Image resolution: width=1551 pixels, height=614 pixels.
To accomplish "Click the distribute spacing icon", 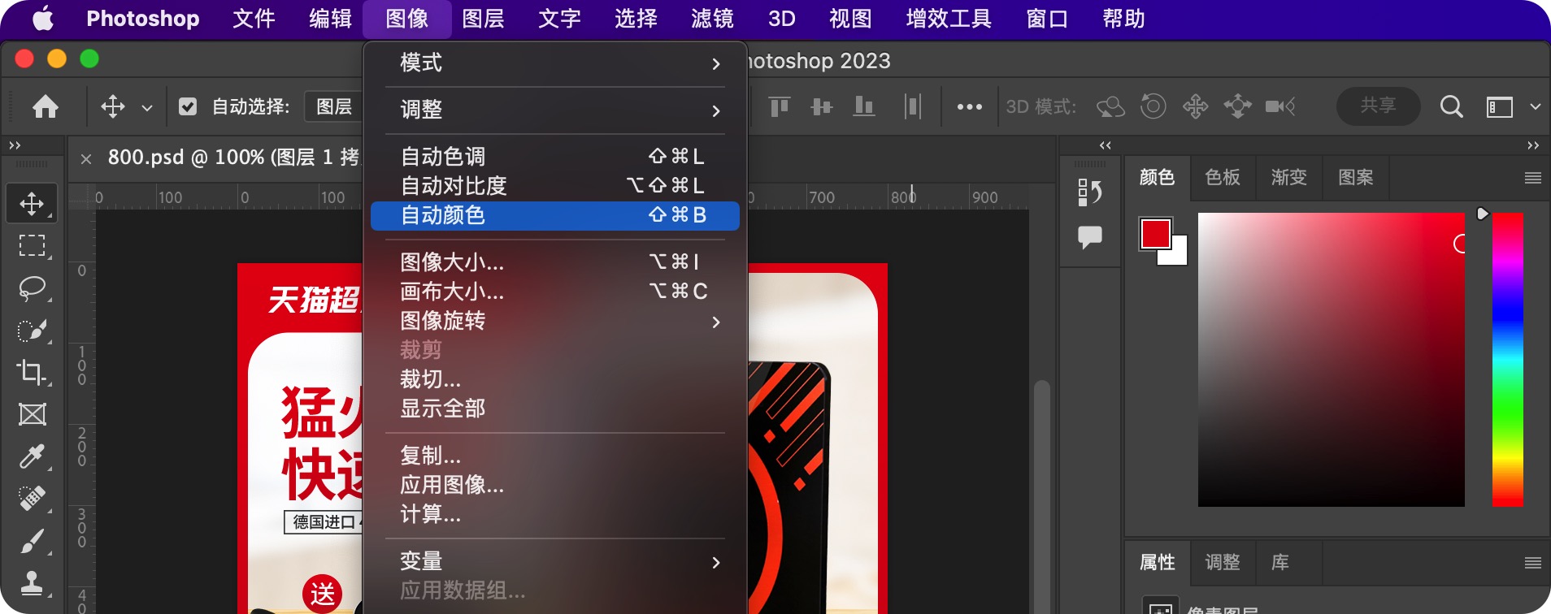I will coord(913,106).
